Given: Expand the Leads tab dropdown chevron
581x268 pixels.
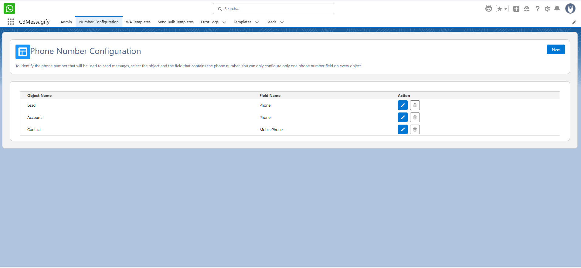Looking at the screenshot, I should click(x=282, y=22).
